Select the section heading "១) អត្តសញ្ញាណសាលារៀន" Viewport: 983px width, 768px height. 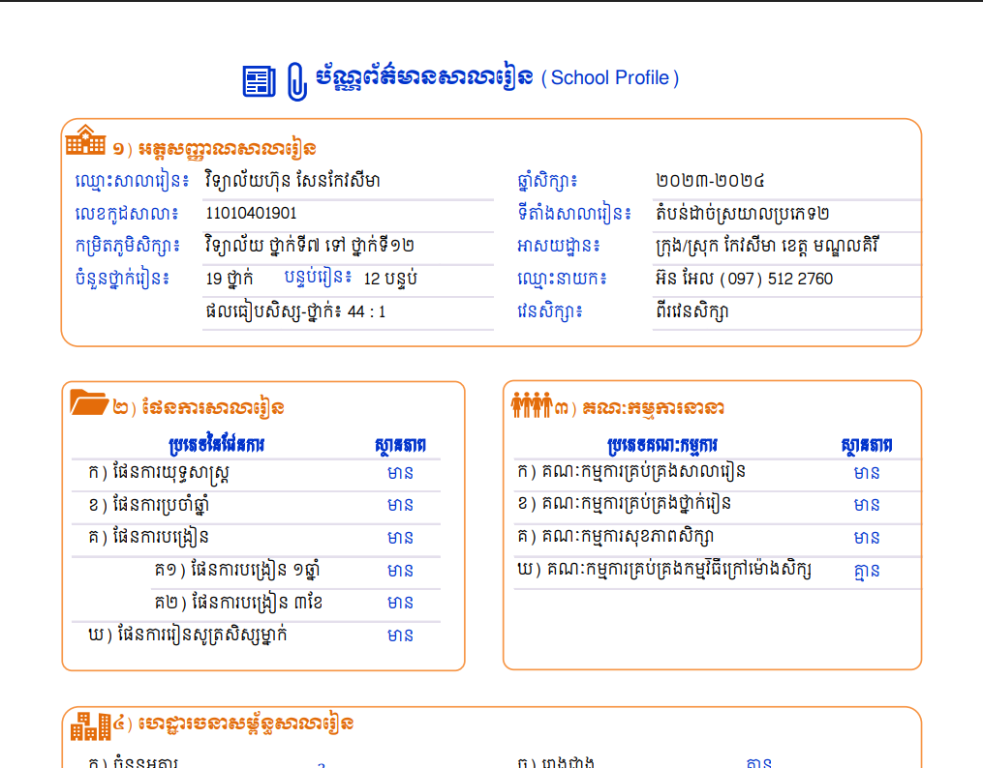pos(214,149)
